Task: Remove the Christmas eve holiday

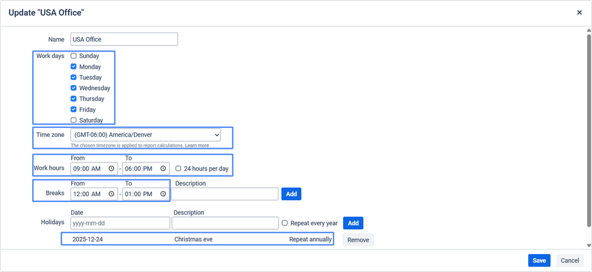Action: click(358, 240)
